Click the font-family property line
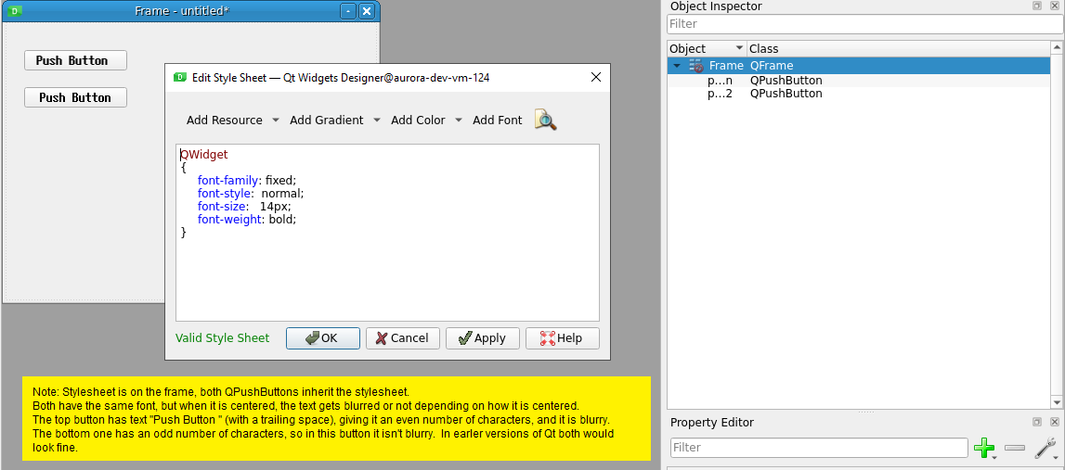 pyautogui.click(x=247, y=181)
